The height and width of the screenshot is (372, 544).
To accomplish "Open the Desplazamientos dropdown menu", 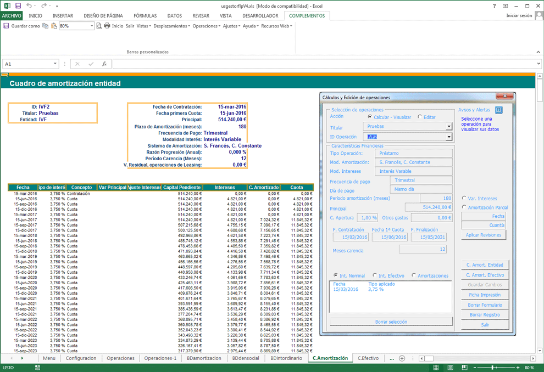I will point(172,26).
